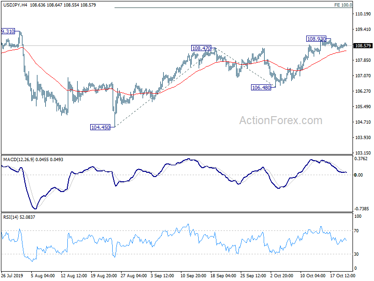Click the 12 Aug 12:00 time label
The width and height of the screenshot is (374, 281).
[x=74, y=276]
